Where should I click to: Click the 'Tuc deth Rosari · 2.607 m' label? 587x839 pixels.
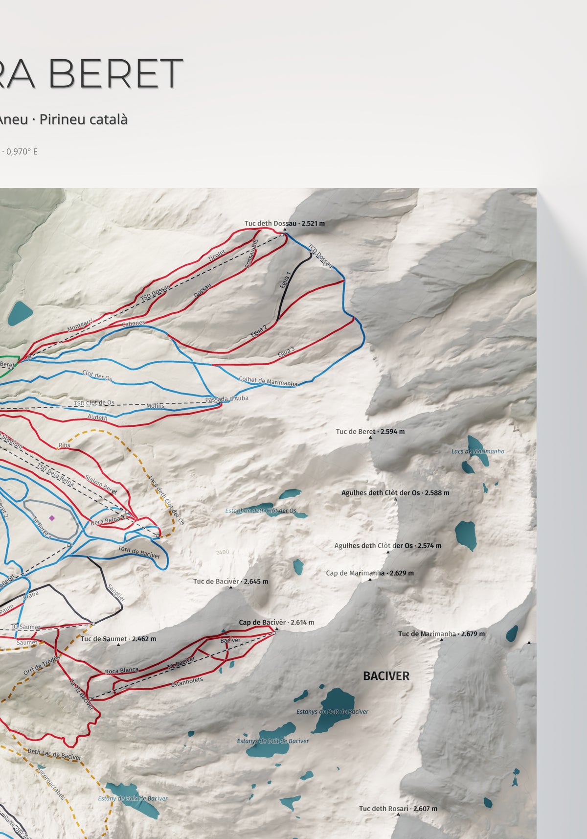click(398, 808)
